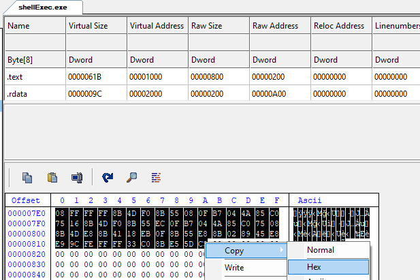Click offset 000007E0 in hex view

point(27,213)
